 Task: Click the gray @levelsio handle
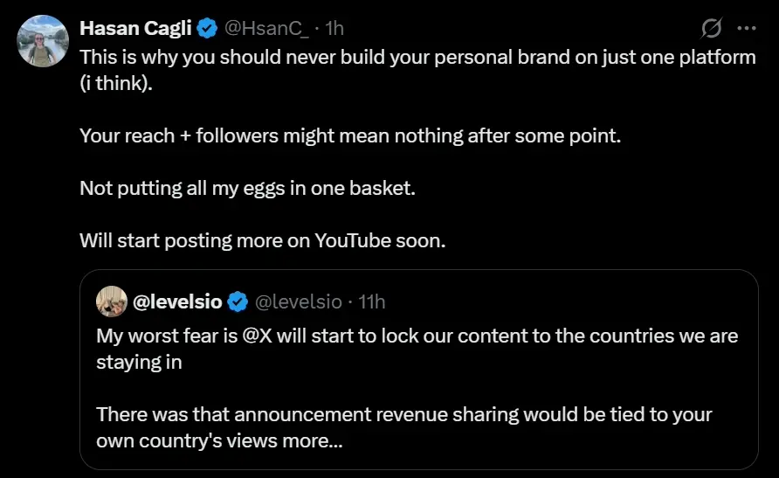[x=298, y=302]
